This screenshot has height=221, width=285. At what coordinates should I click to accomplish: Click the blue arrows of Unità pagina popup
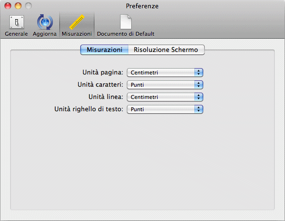(x=198, y=73)
